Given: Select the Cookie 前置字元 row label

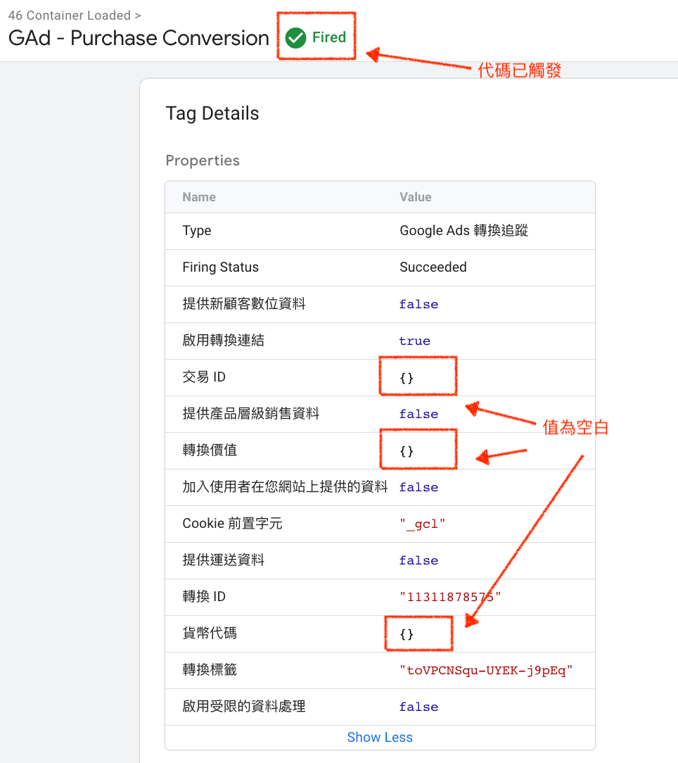Looking at the screenshot, I should coord(232,524).
